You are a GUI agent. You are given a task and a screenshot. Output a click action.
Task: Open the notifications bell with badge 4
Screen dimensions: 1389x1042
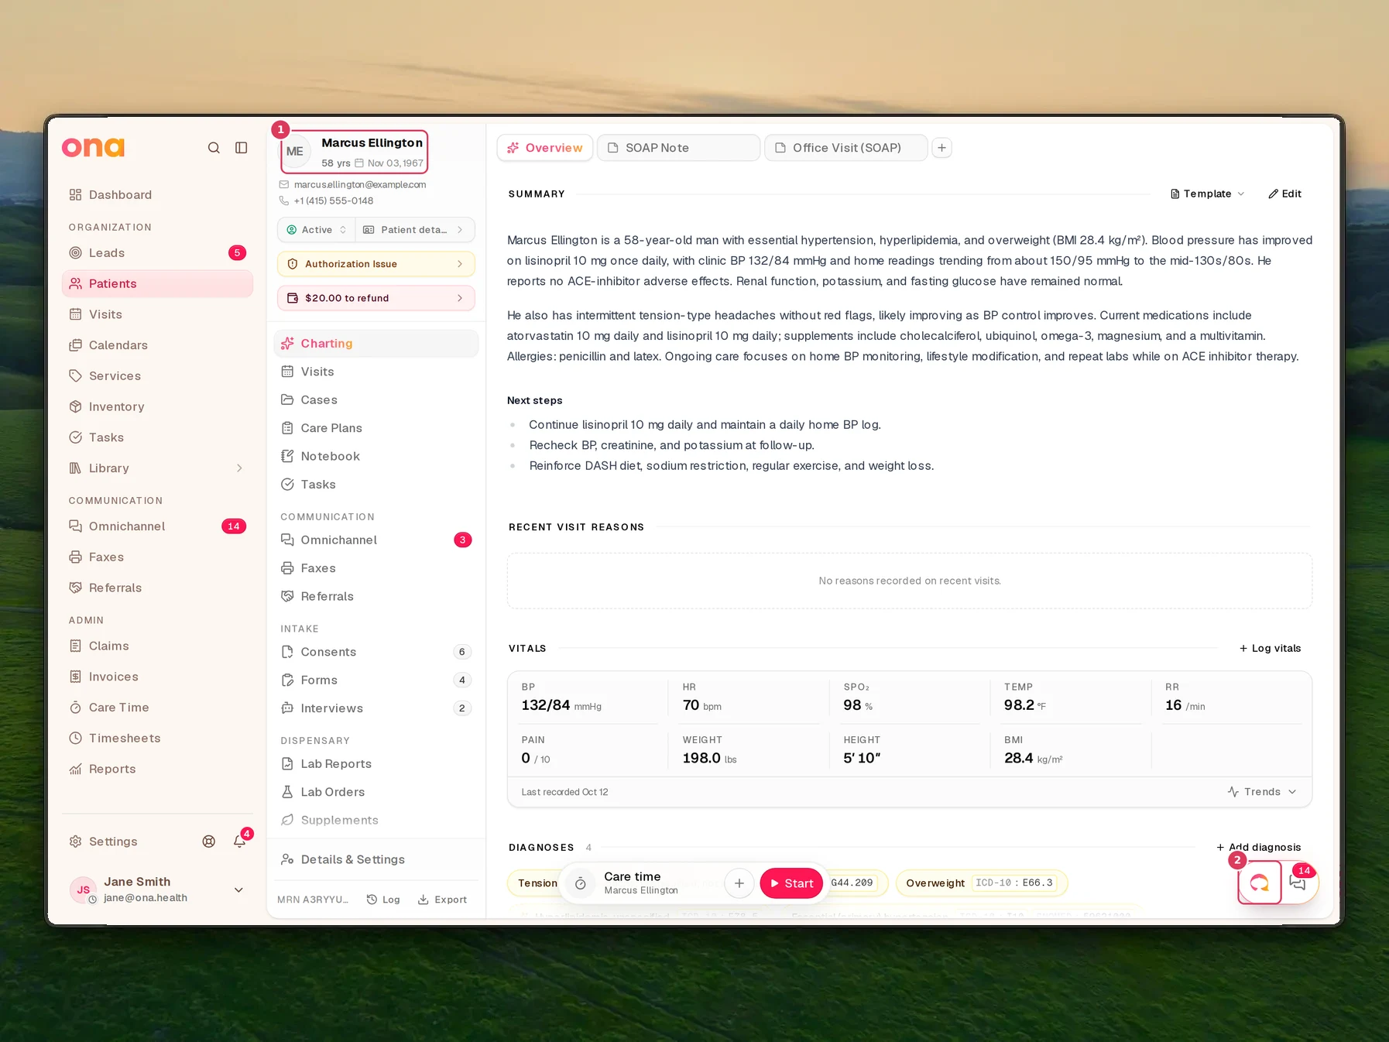(x=240, y=841)
